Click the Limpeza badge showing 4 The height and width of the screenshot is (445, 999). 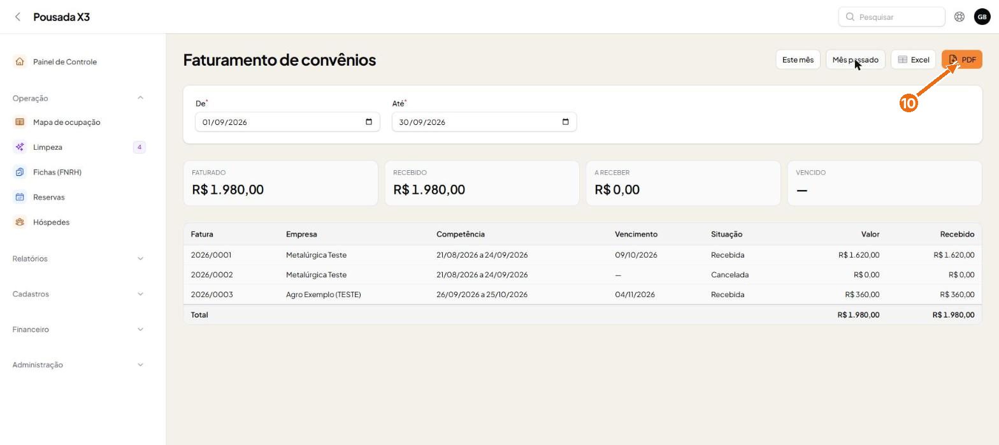(x=139, y=147)
